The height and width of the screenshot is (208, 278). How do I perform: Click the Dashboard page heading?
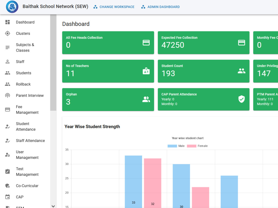pos(76,24)
